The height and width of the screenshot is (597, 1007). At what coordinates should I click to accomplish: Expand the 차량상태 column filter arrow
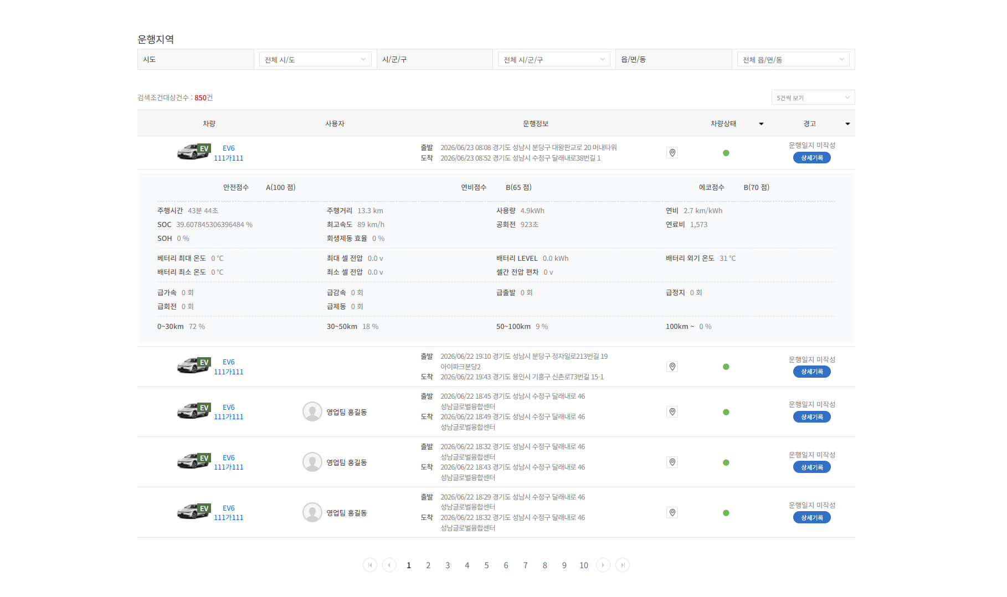tap(761, 124)
